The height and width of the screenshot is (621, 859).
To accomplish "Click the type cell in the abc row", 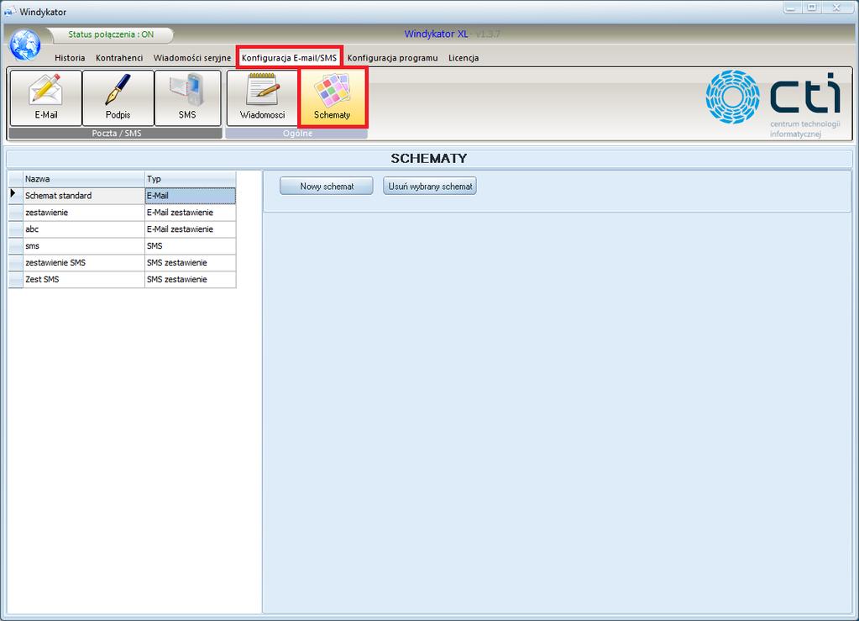I will [x=190, y=229].
